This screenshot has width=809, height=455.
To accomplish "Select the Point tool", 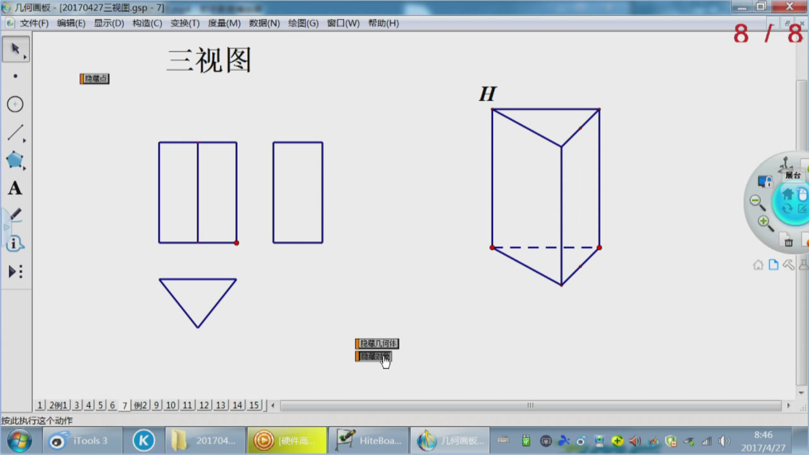I will [15, 76].
